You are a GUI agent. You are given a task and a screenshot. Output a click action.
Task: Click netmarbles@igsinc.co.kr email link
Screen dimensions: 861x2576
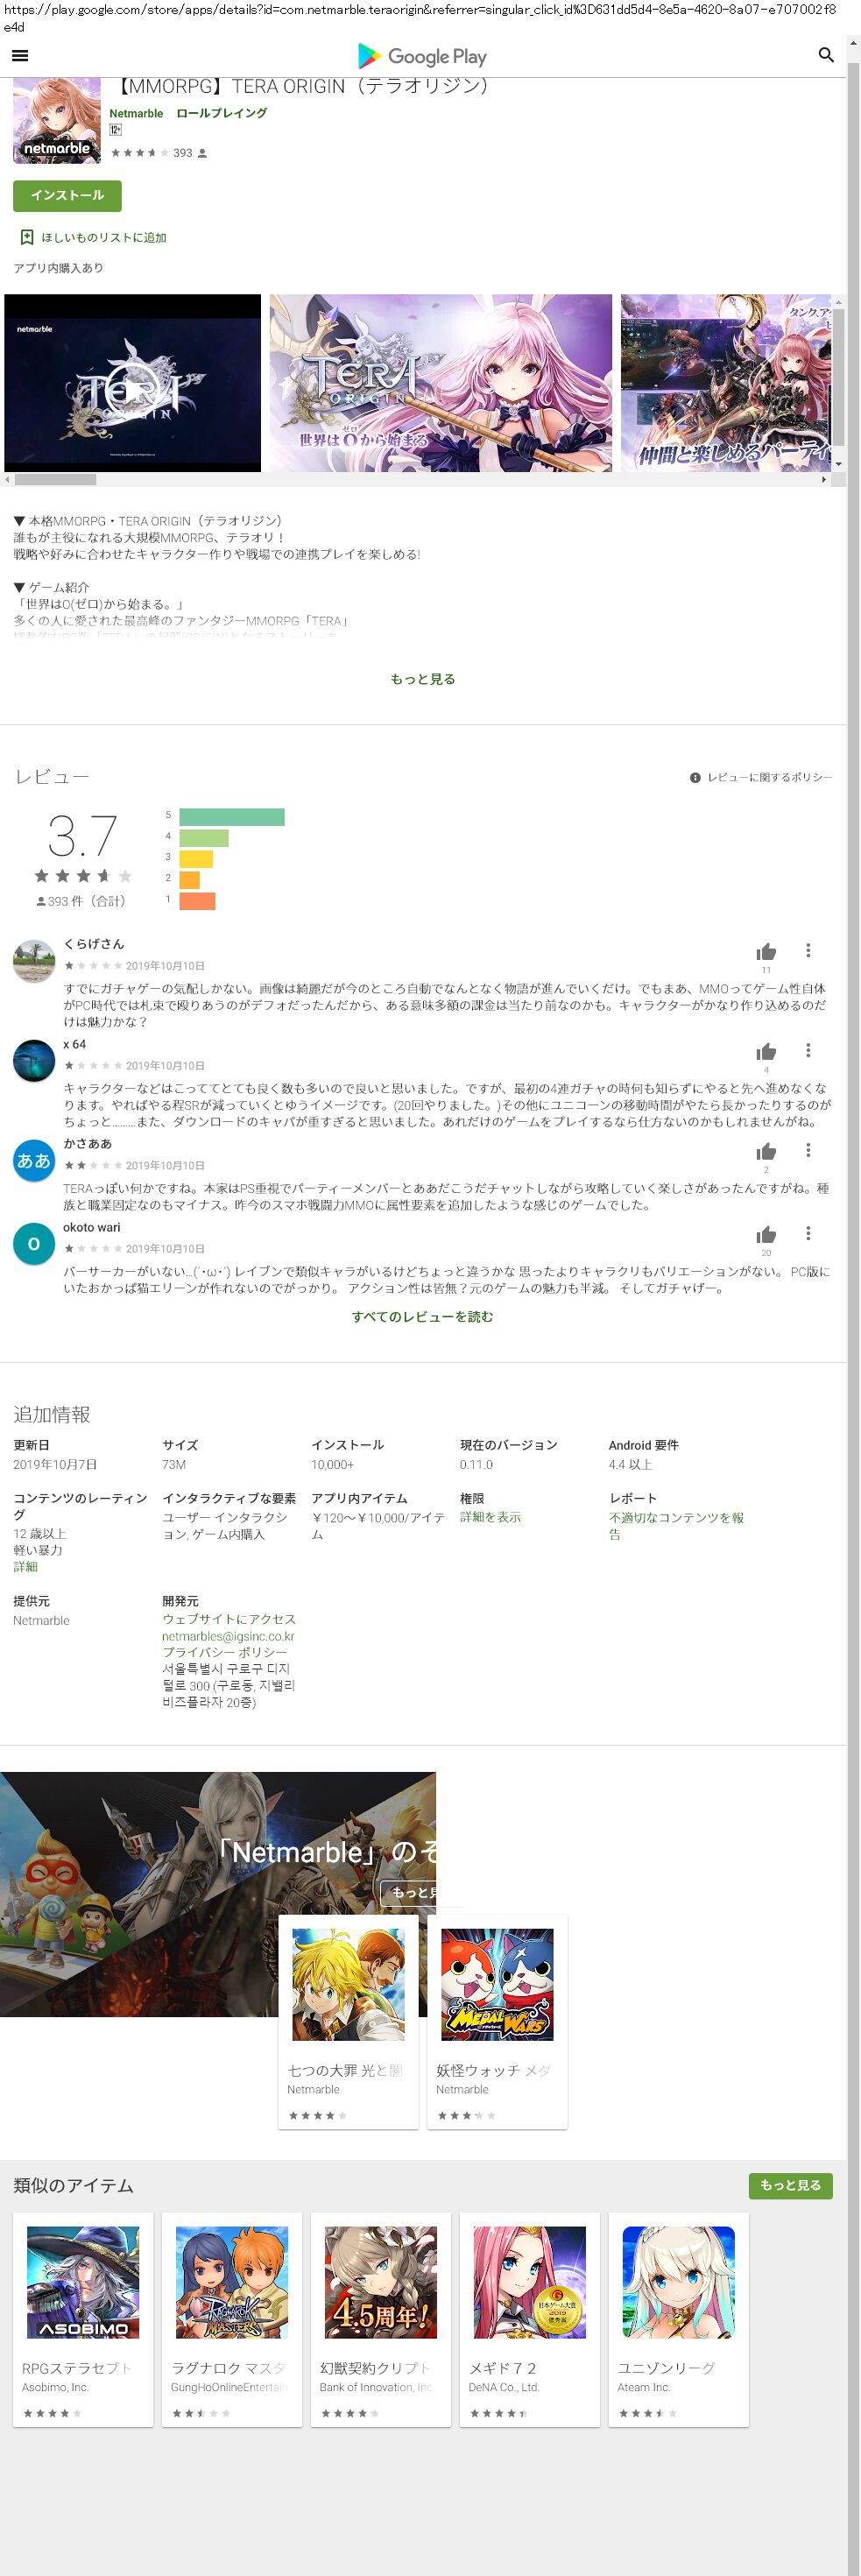(228, 1636)
